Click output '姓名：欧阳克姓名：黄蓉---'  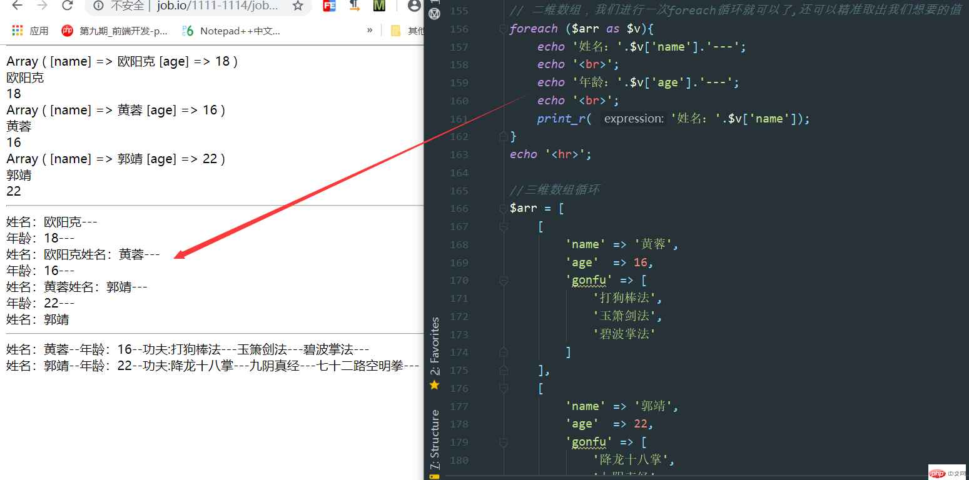[83, 254]
